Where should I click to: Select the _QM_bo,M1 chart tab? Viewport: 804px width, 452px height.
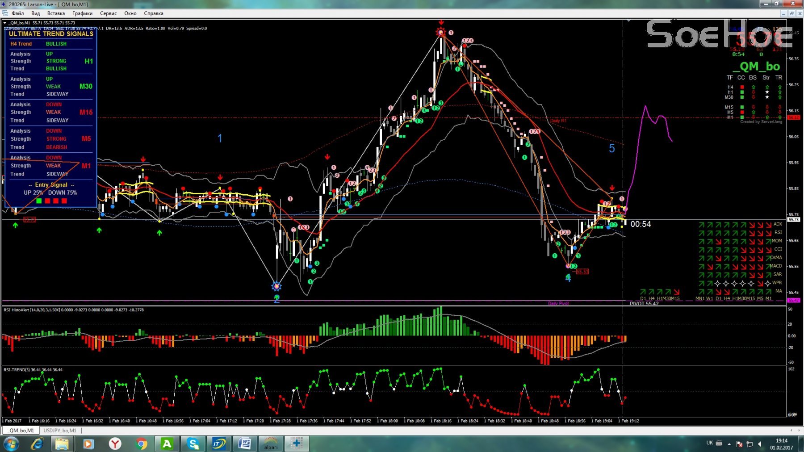(x=21, y=431)
